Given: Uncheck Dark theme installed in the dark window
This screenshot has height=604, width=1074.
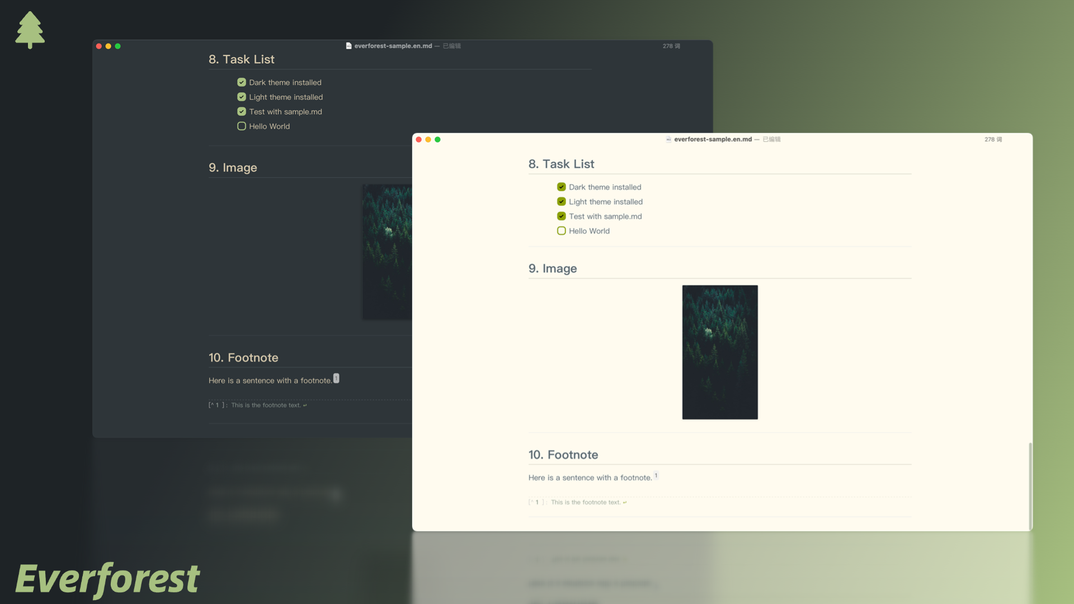Looking at the screenshot, I should pos(242,82).
